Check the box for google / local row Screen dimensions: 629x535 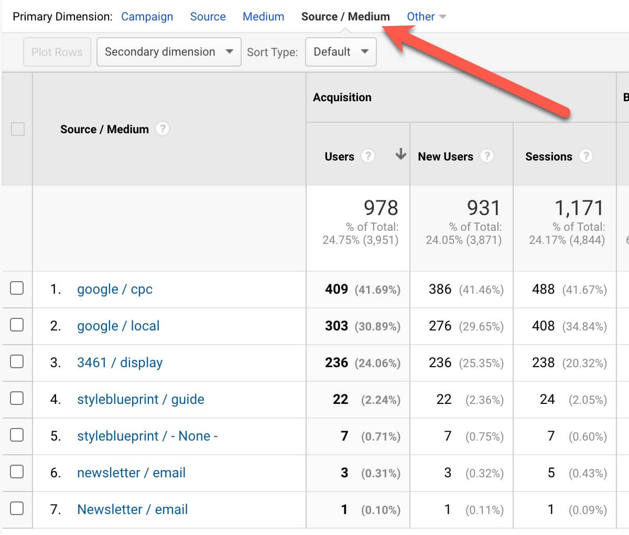(17, 325)
